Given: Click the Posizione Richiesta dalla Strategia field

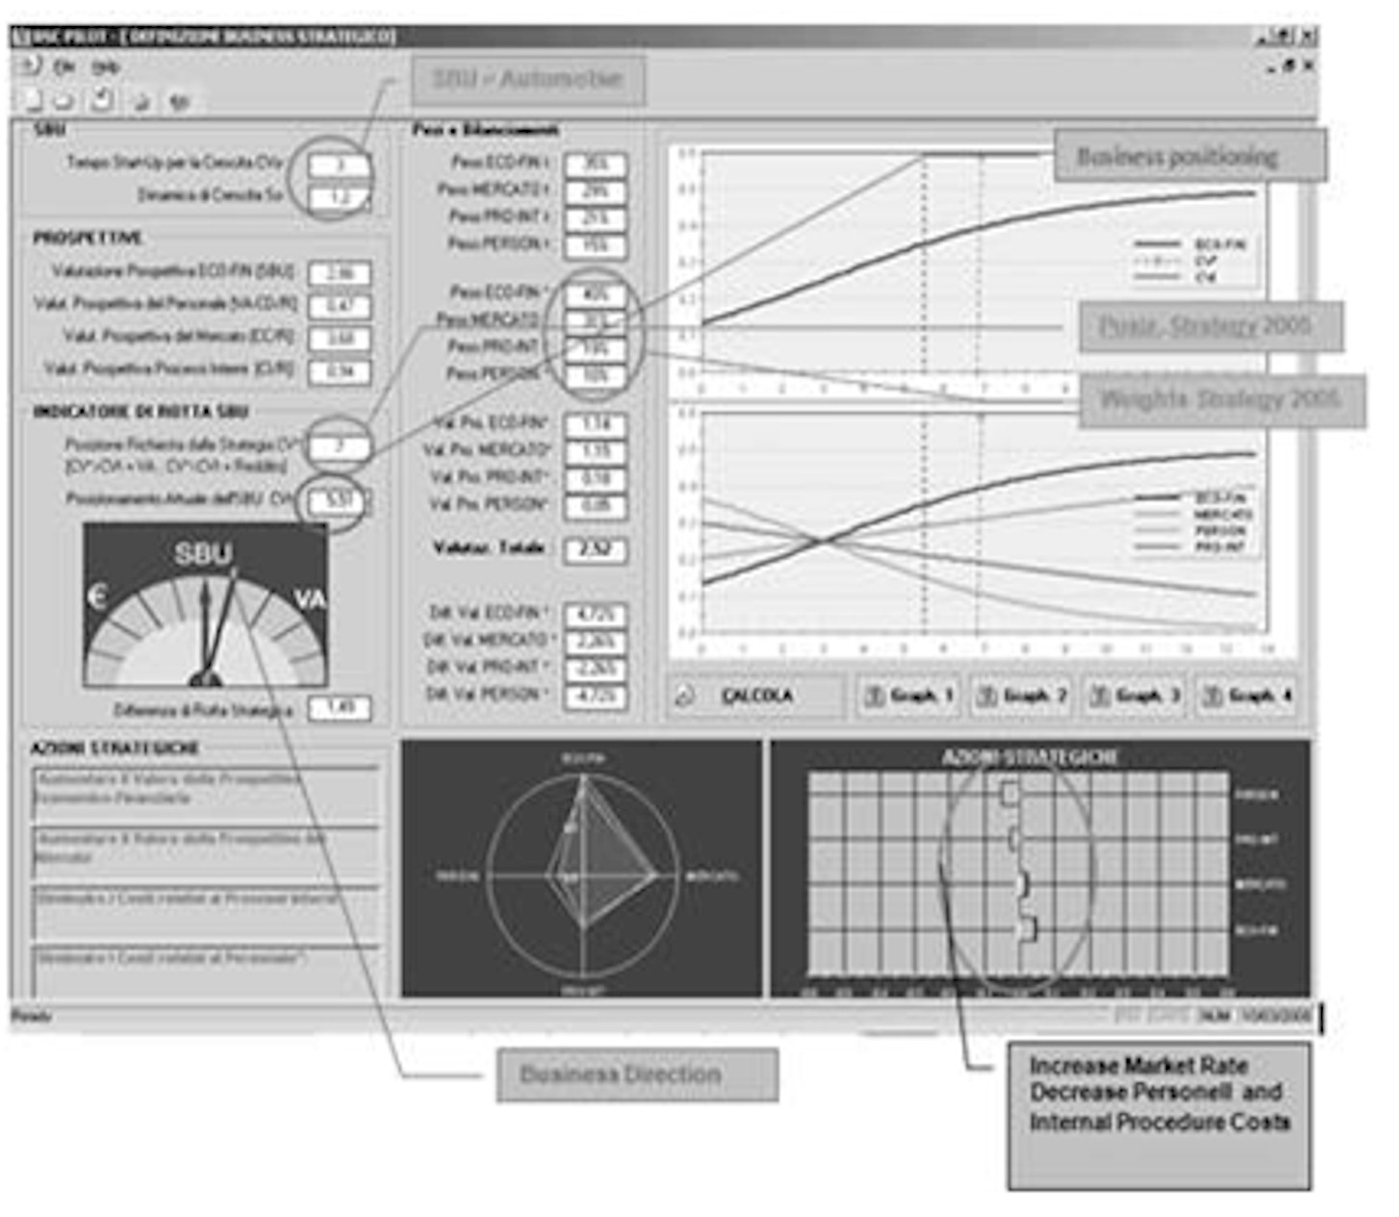Looking at the screenshot, I should click(x=339, y=446).
